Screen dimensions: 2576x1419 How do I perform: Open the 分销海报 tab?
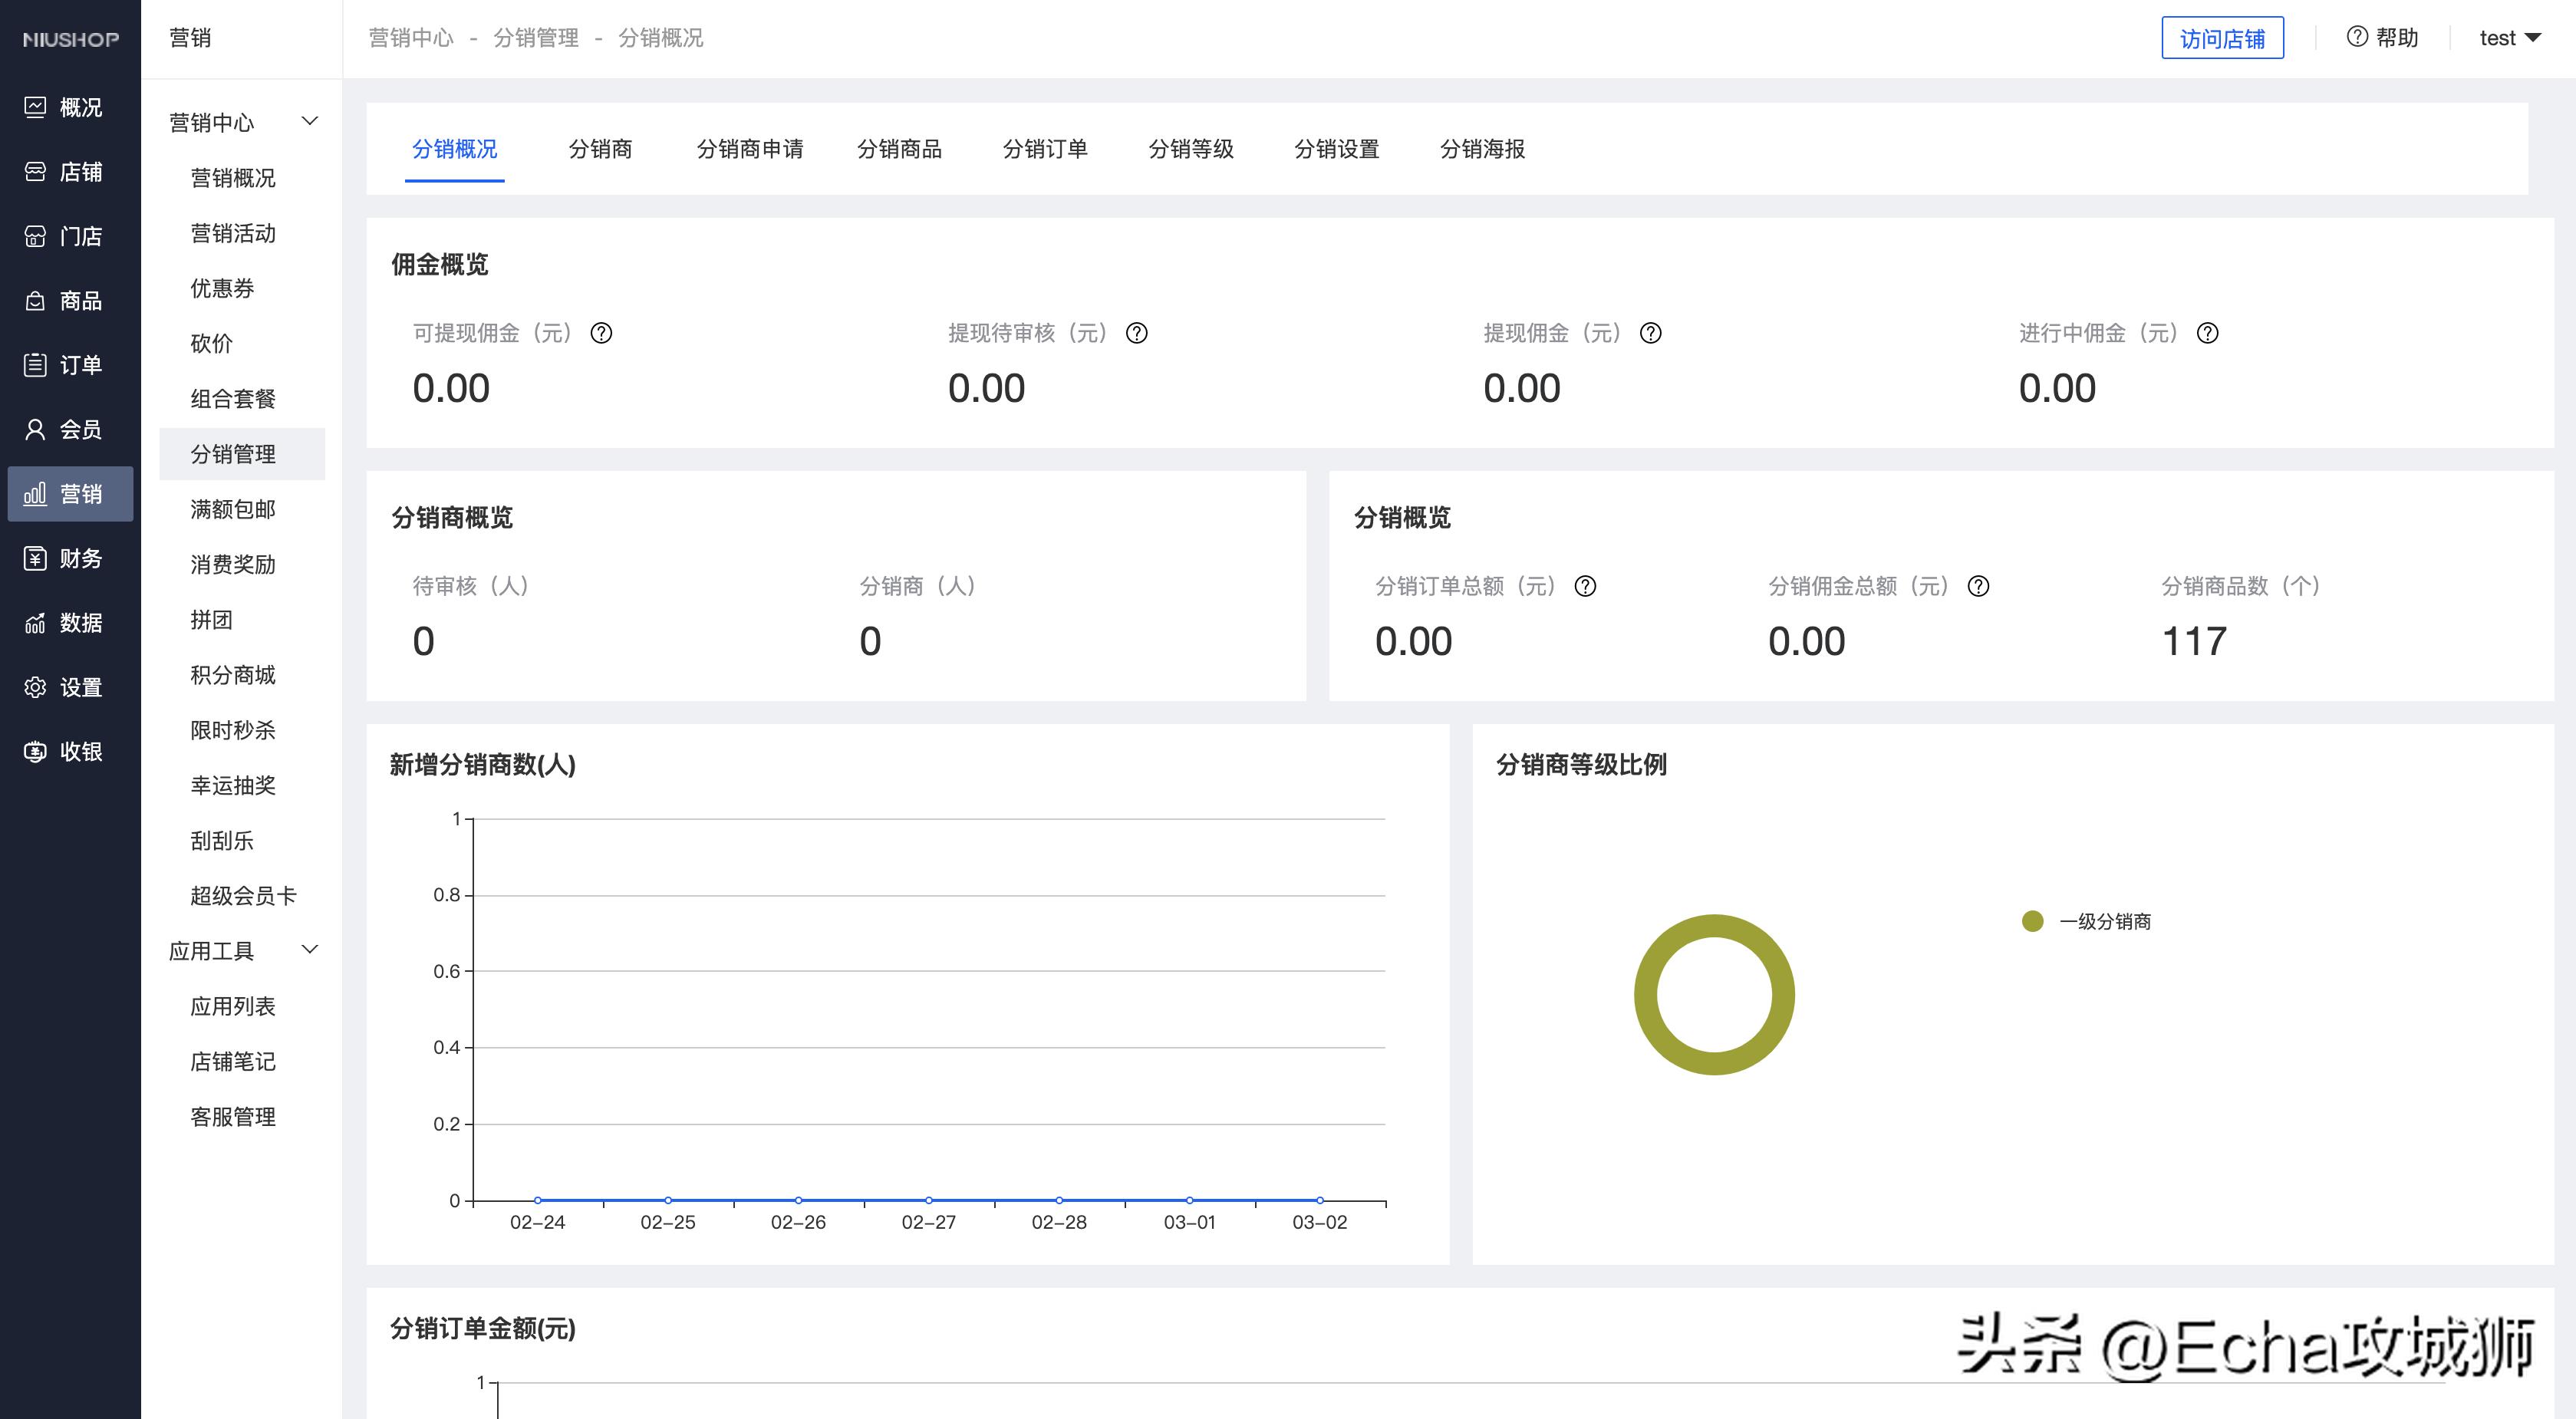1482,149
